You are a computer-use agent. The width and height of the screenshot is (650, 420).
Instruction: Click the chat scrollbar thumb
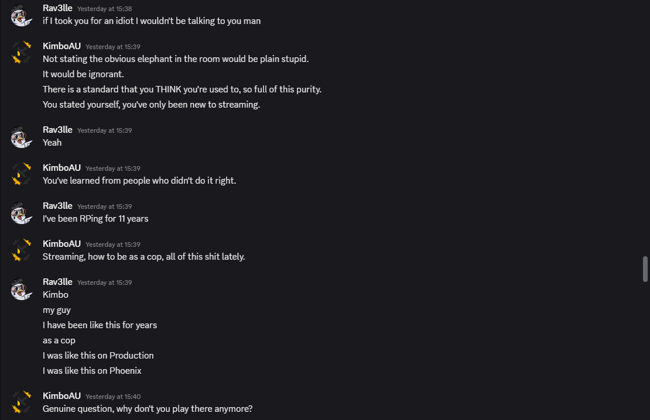(x=645, y=268)
